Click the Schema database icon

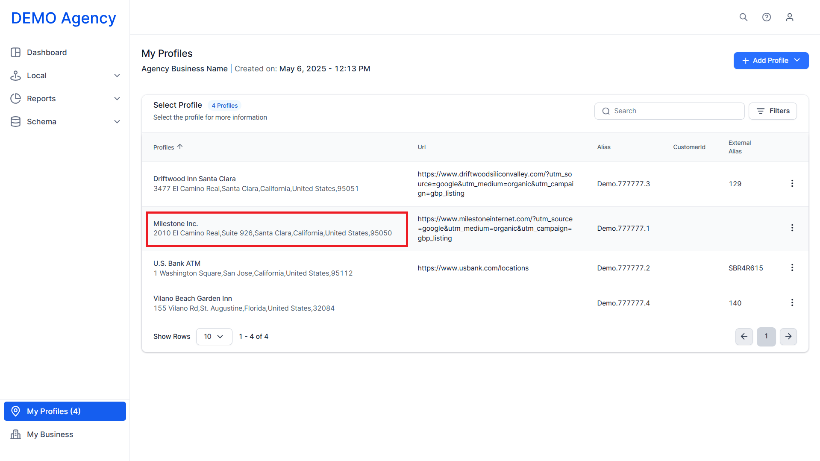(x=16, y=122)
